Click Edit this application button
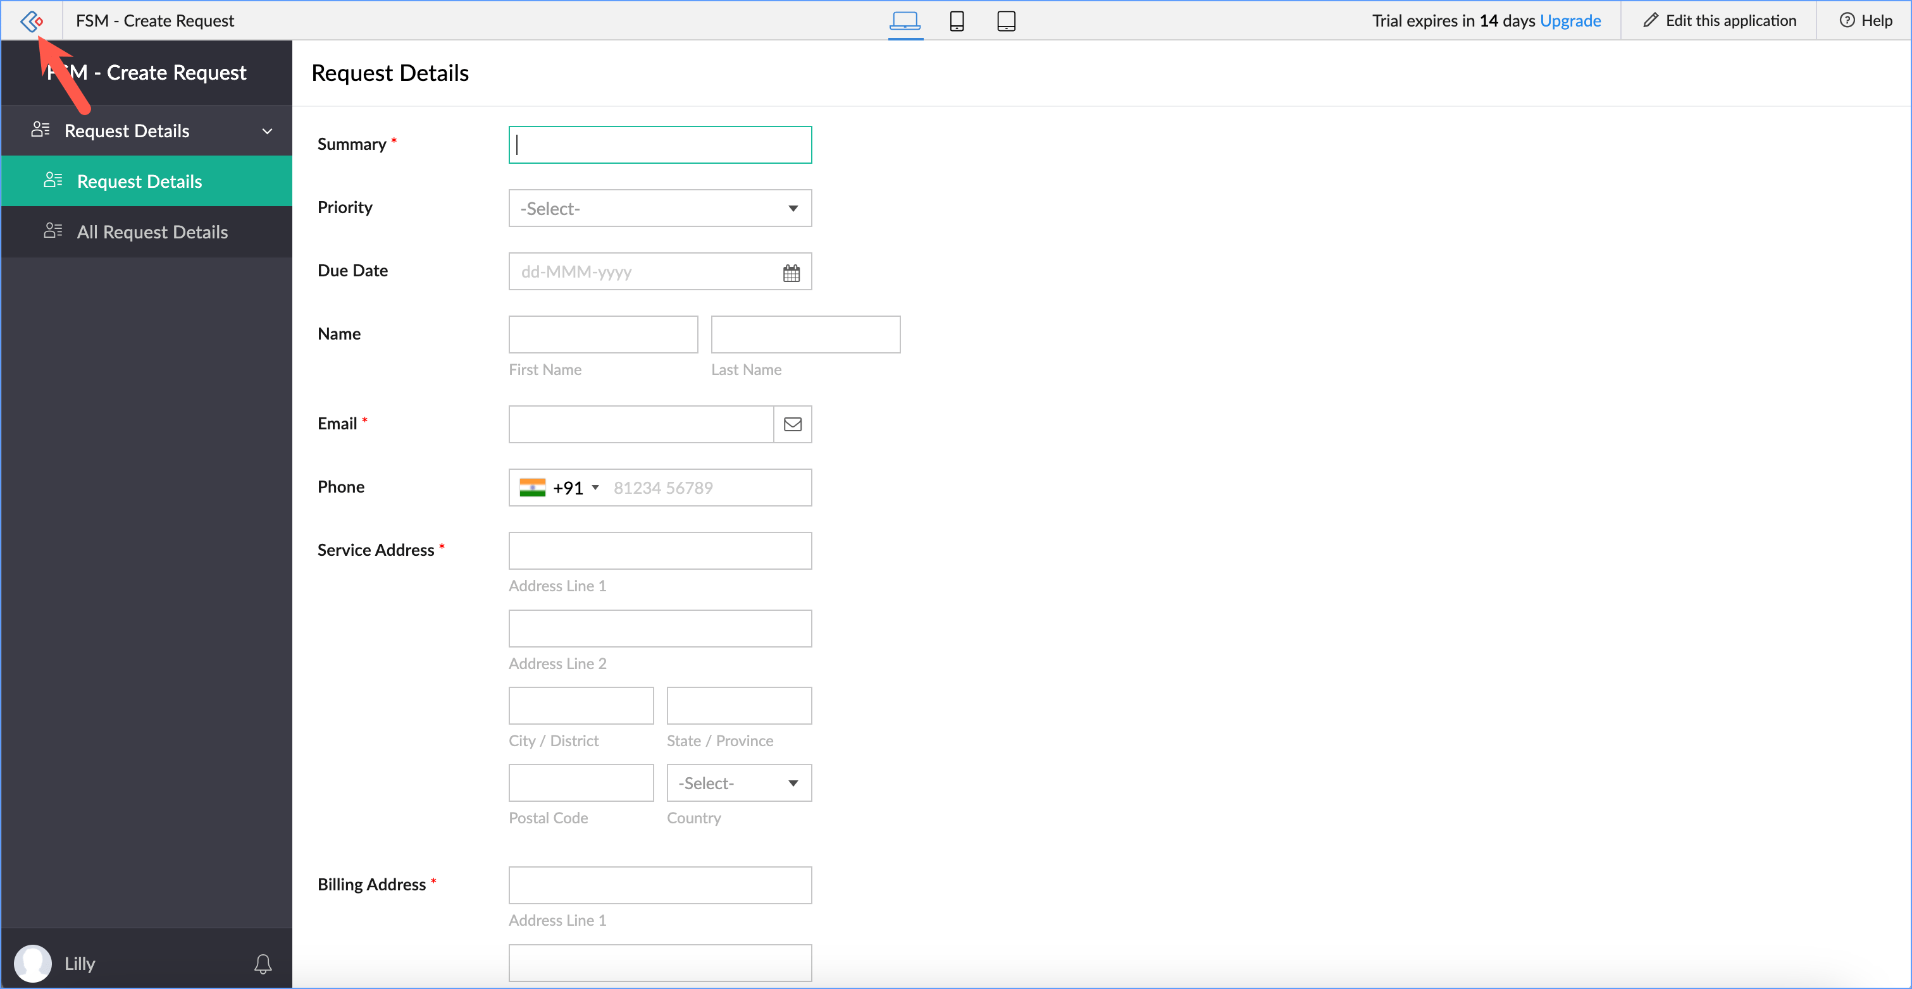Viewport: 1912px width, 989px height. [1719, 21]
